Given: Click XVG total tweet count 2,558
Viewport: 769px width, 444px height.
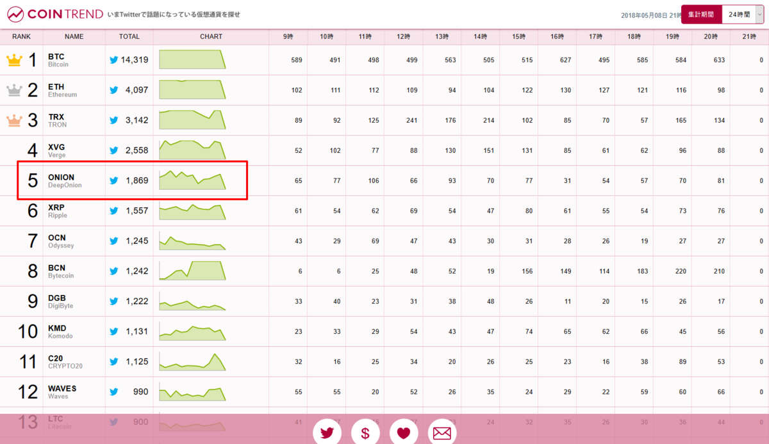Looking at the screenshot, I should tap(136, 150).
